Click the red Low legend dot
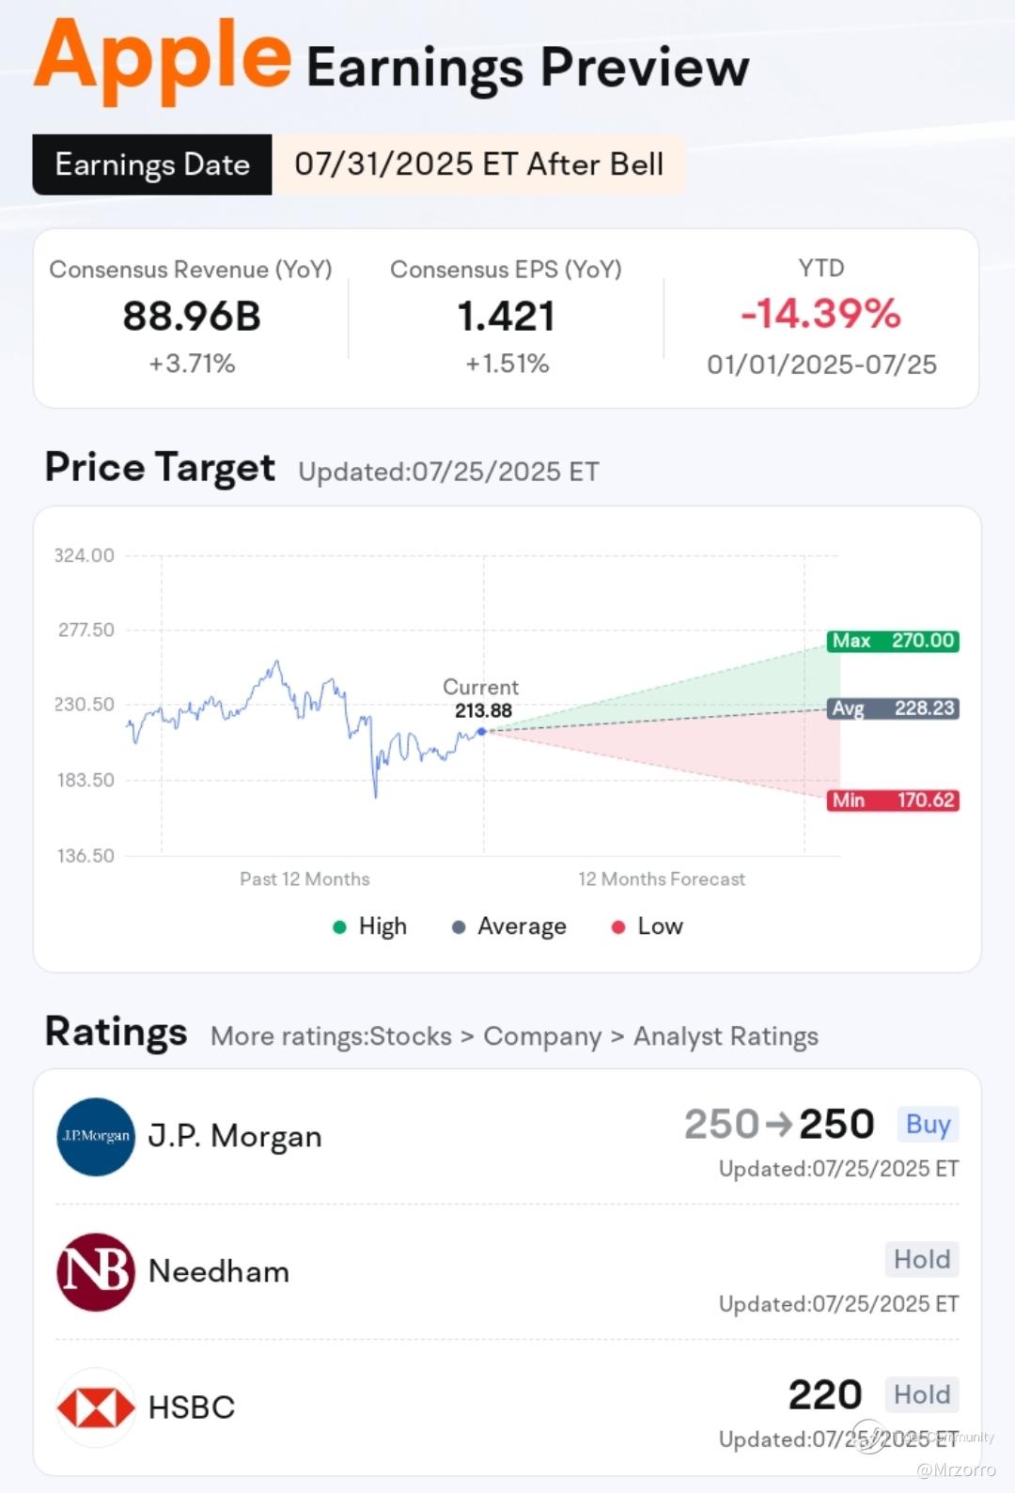 click(618, 927)
